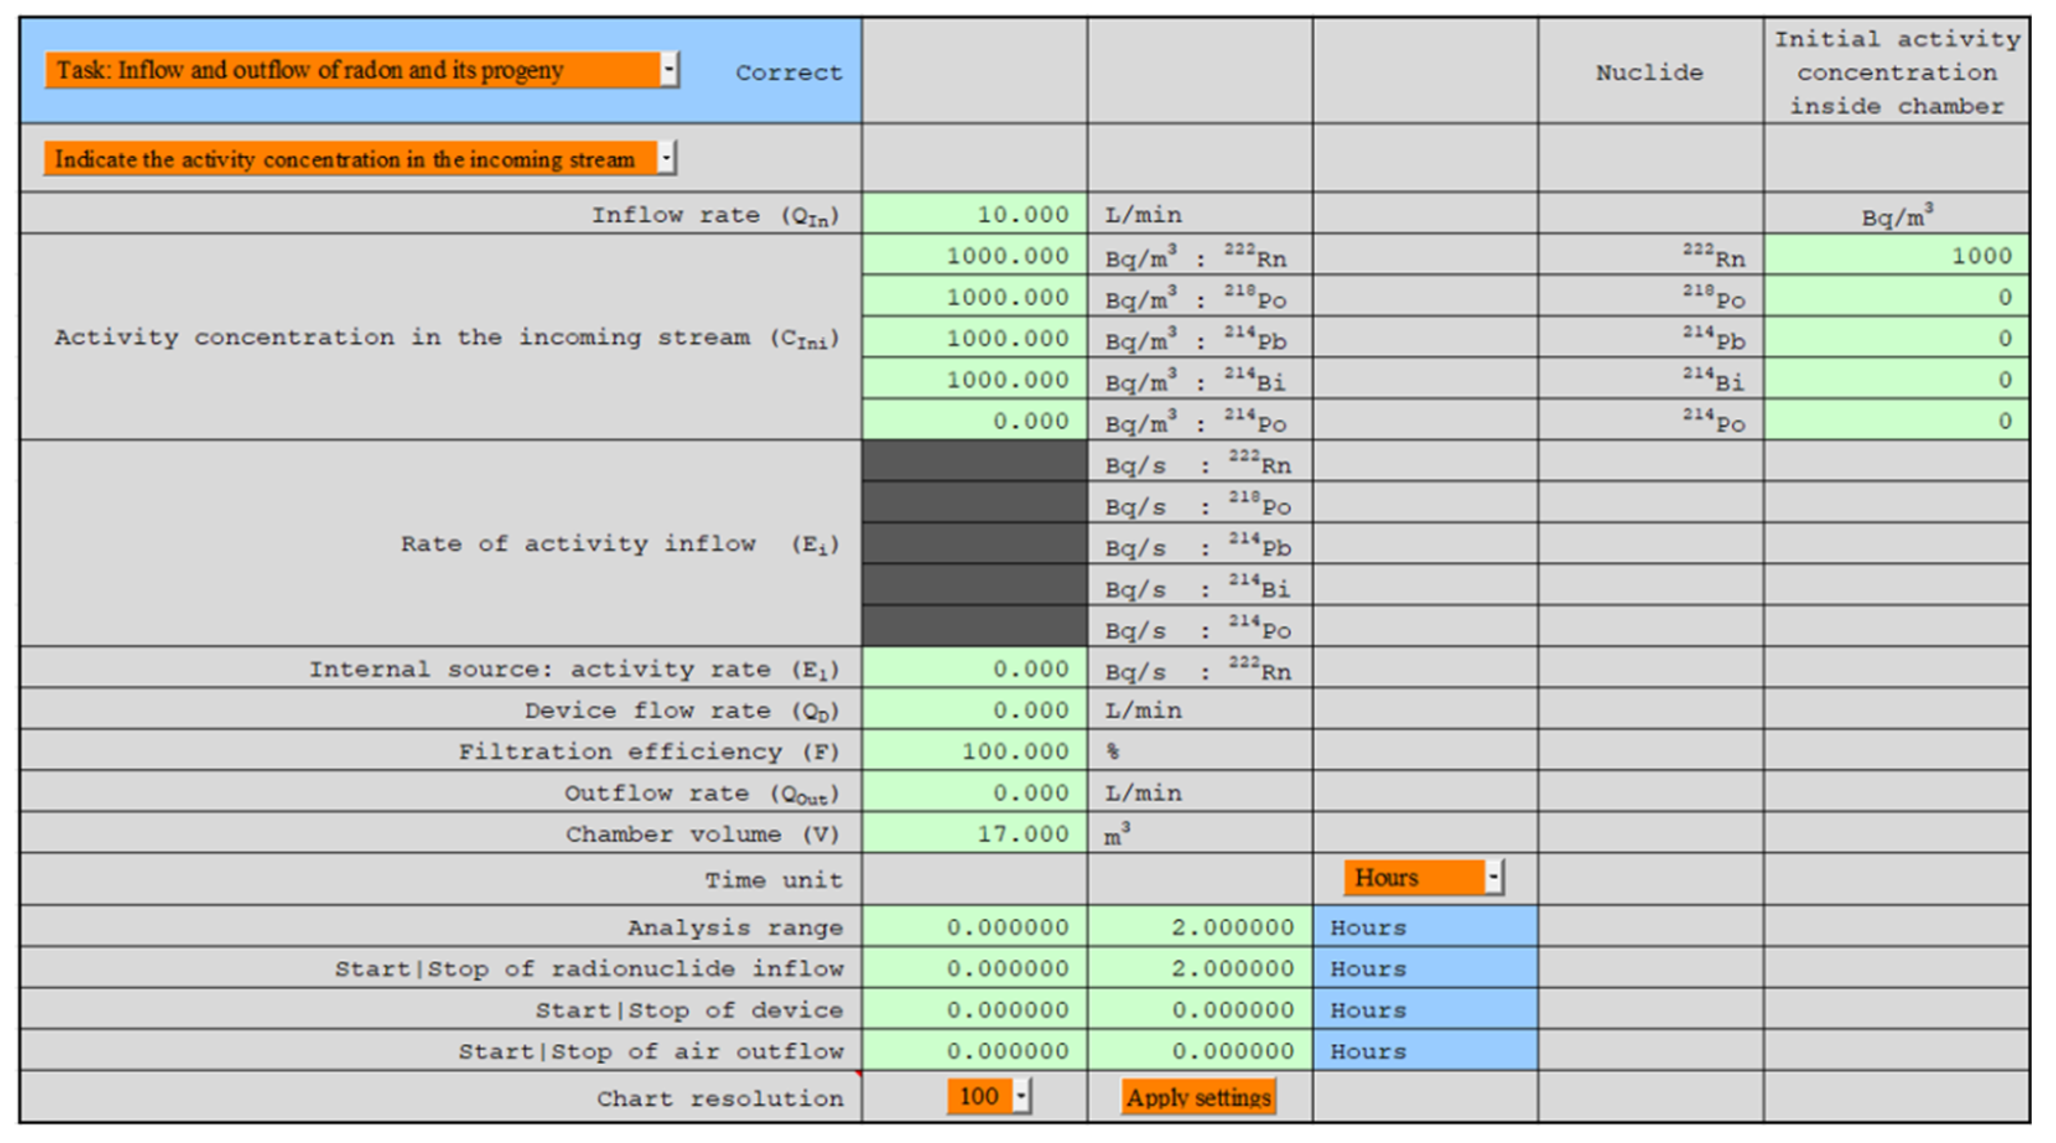2056x1143 pixels.
Task: Expand the activity concentration indication dropdown
Action: [x=666, y=158]
